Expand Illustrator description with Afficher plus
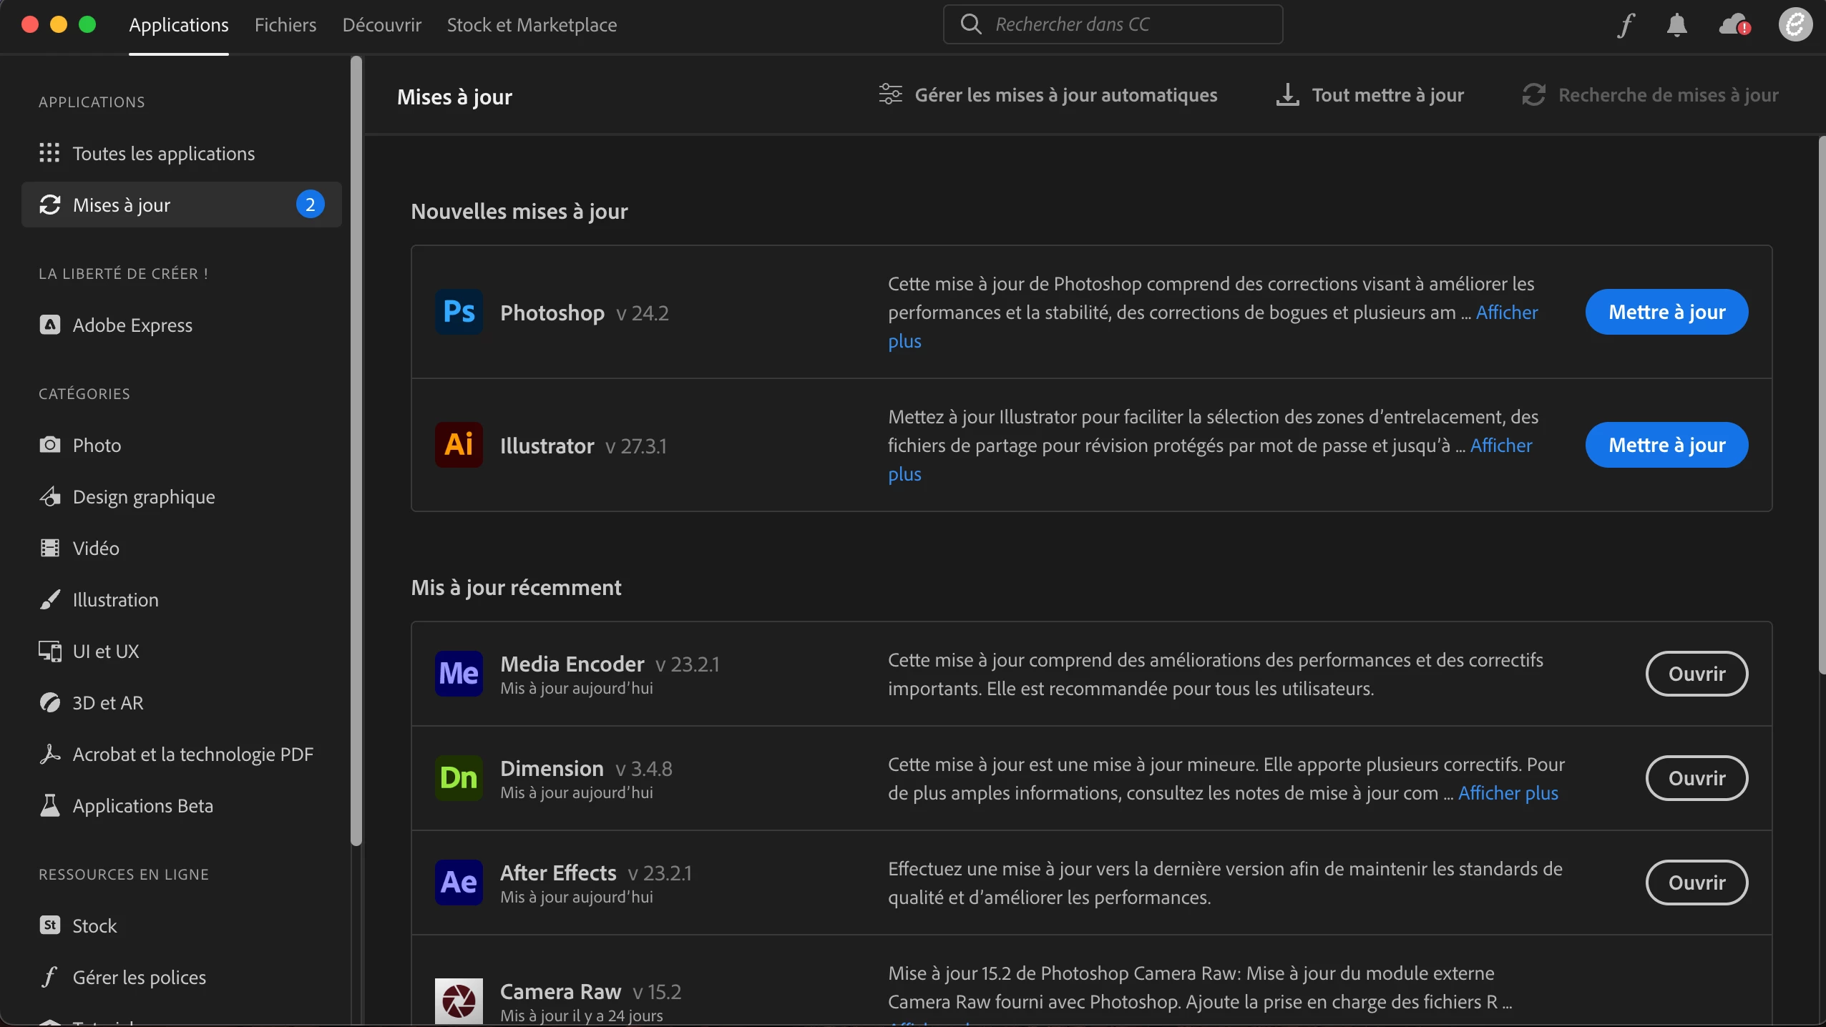The image size is (1826, 1027). point(1500,446)
